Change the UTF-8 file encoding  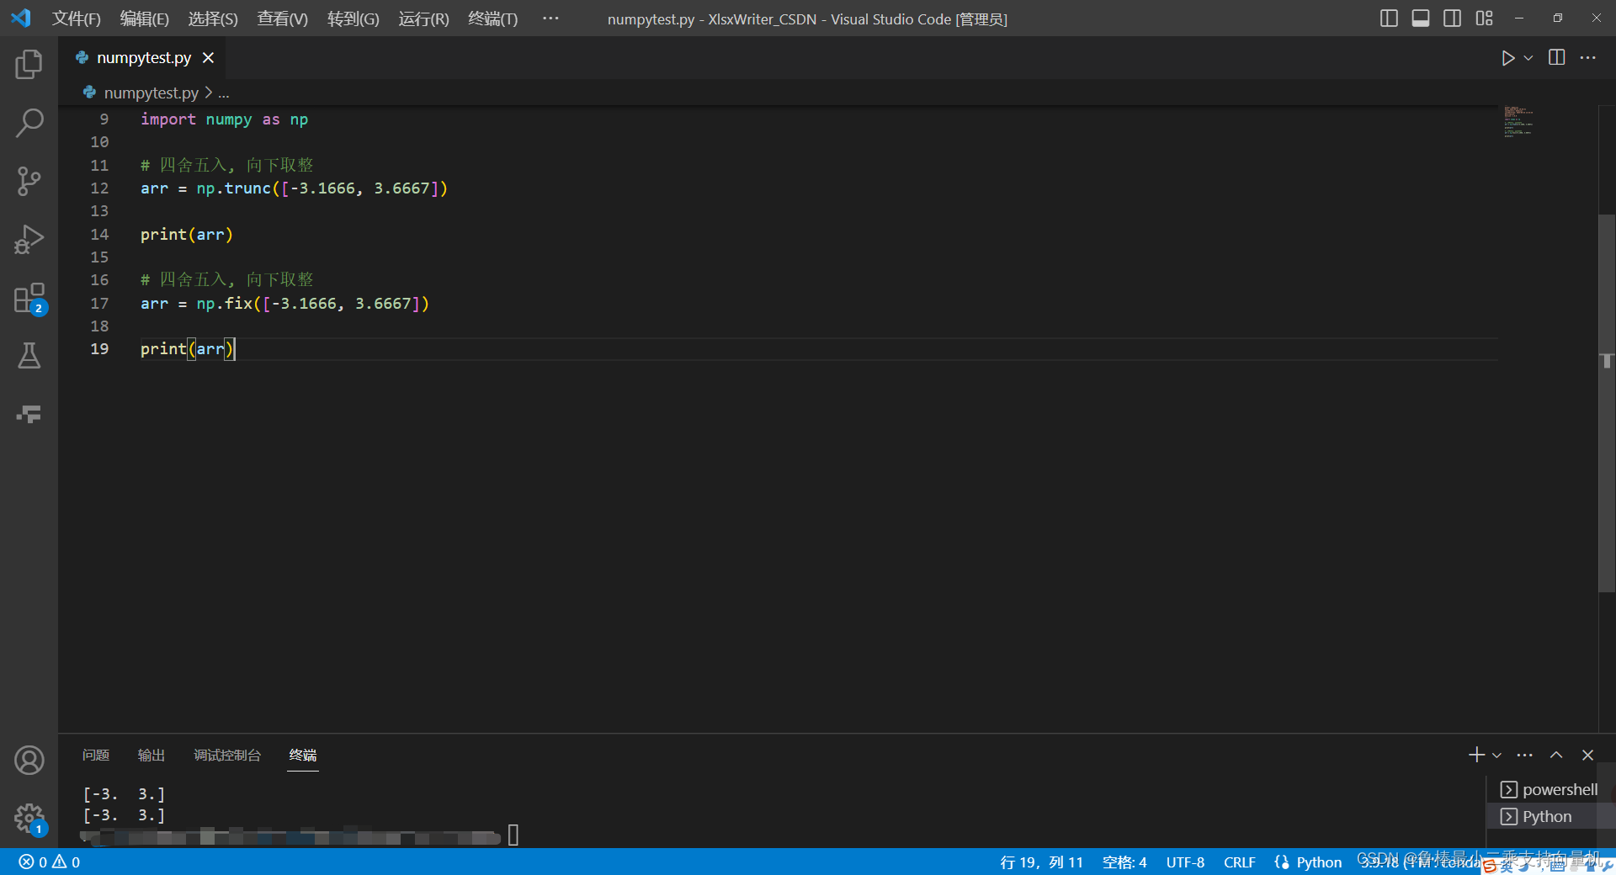click(1185, 862)
